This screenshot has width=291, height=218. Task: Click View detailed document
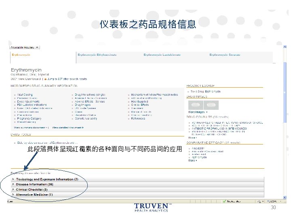[68, 128]
